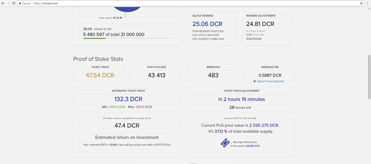Click the blue ticket icon in PoS pool card
The width and height of the screenshot is (371, 164).
click(x=225, y=143)
